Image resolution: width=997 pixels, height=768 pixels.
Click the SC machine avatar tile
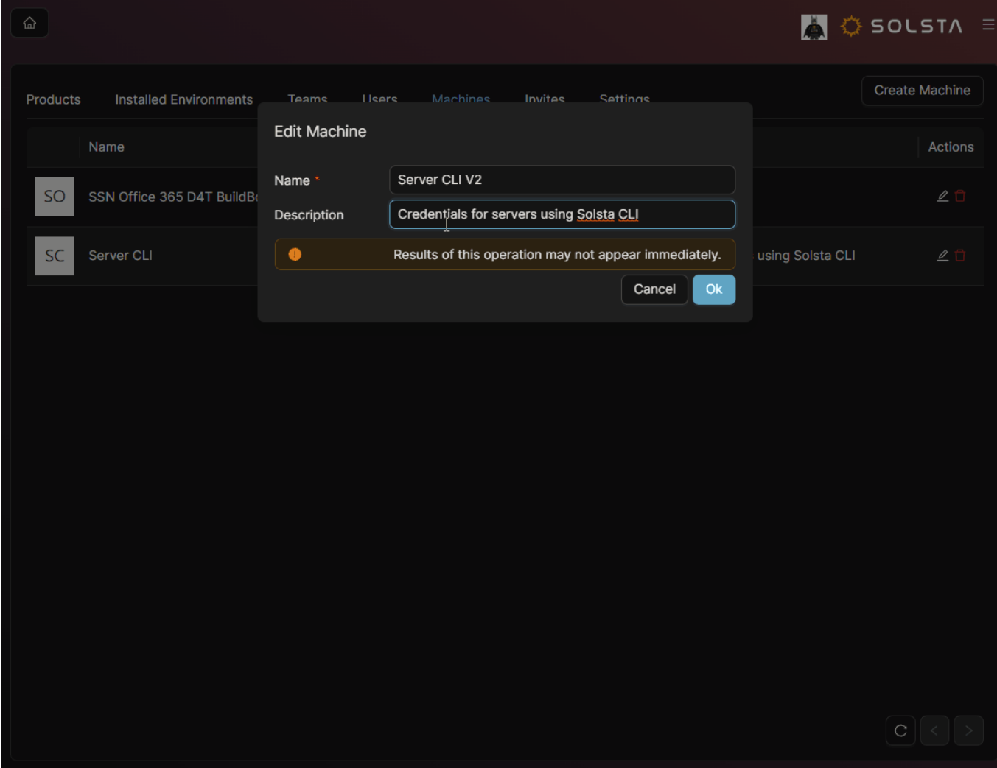point(55,256)
